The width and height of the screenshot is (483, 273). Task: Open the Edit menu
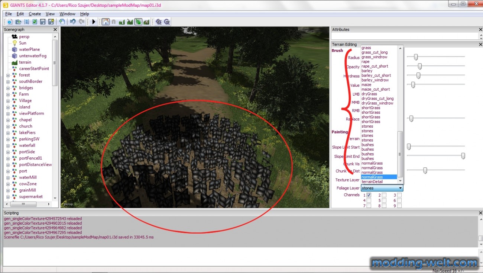[x=20, y=14]
